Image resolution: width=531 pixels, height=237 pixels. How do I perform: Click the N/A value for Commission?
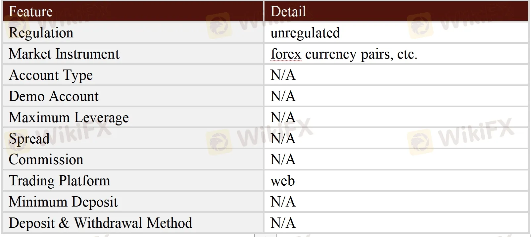[283, 160]
